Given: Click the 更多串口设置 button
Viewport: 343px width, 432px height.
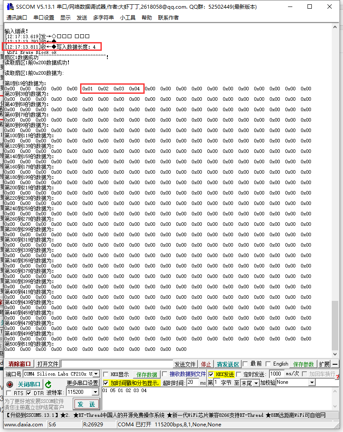Looking at the screenshot, I should click(x=82, y=383).
